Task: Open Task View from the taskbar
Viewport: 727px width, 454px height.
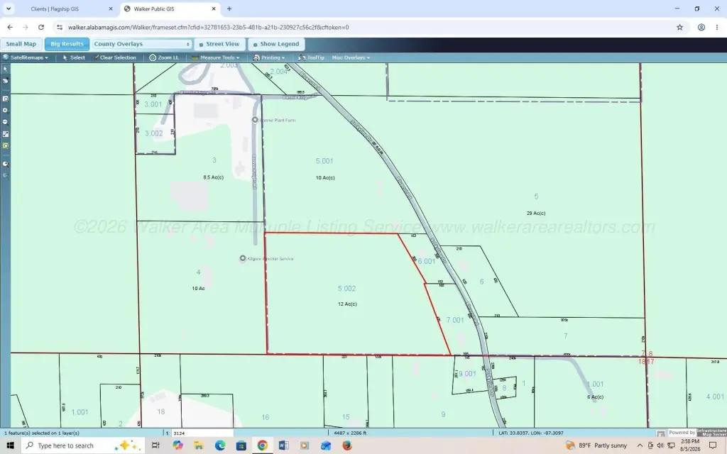Action: (x=155, y=445)
